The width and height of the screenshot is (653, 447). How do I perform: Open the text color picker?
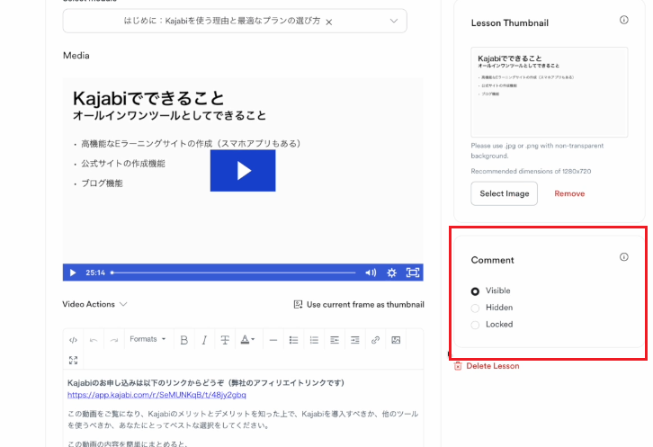[x=245, y=339]
